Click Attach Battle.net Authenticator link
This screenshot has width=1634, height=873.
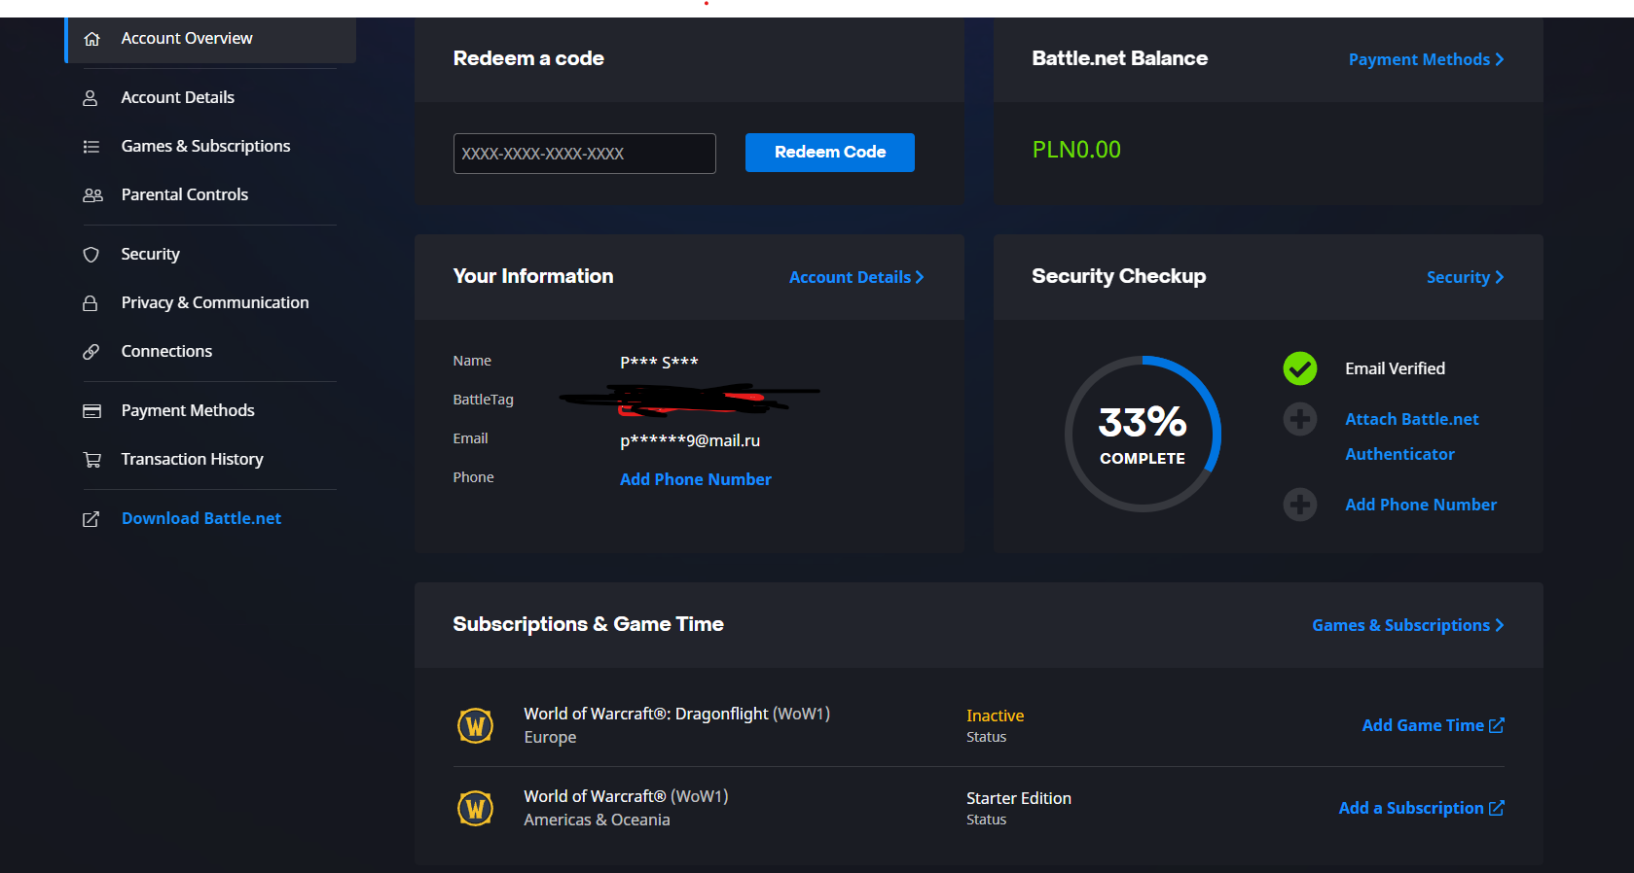coord(1412,436)
